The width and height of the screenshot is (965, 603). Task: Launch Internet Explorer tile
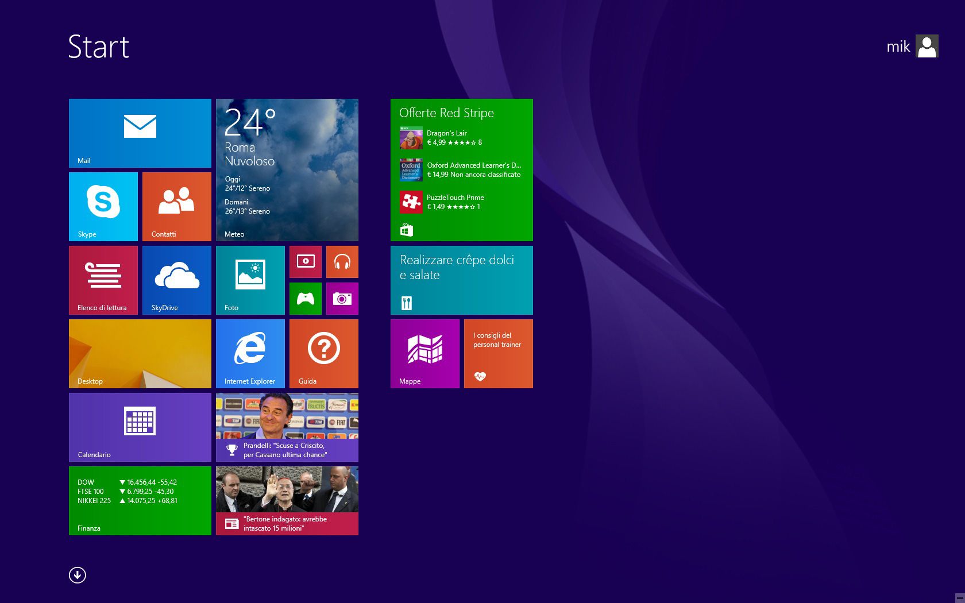(x=250, y=354)
